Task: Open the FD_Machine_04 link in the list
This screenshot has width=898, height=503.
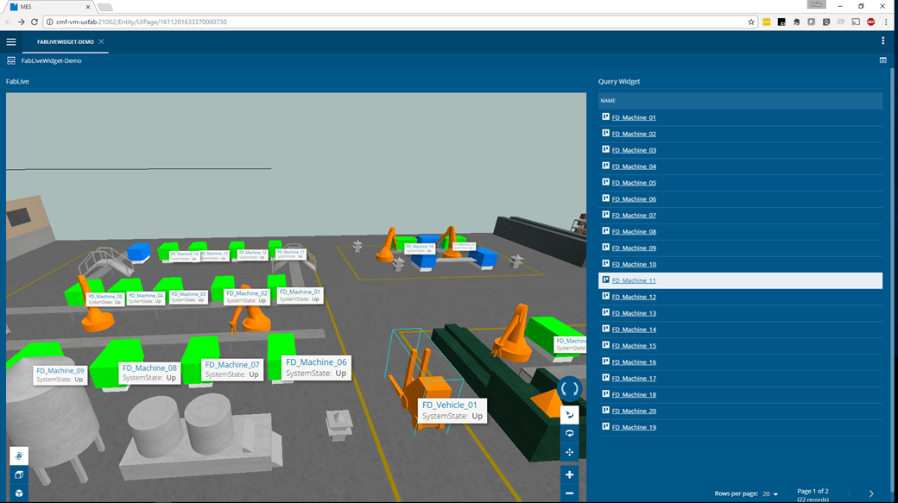Action: tap(634, 167)
